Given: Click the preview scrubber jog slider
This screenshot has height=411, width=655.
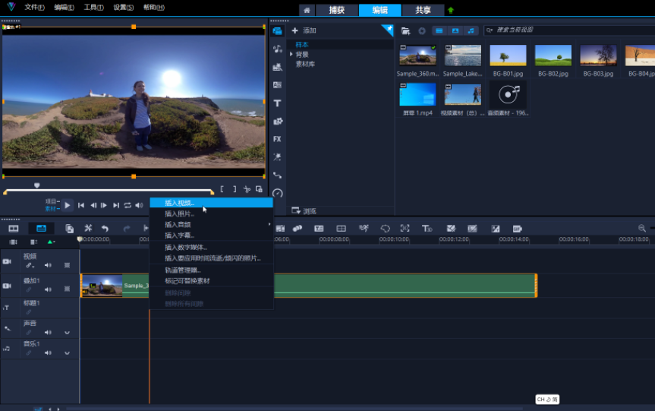Looking at the screenshot, I should click(36, 185).
